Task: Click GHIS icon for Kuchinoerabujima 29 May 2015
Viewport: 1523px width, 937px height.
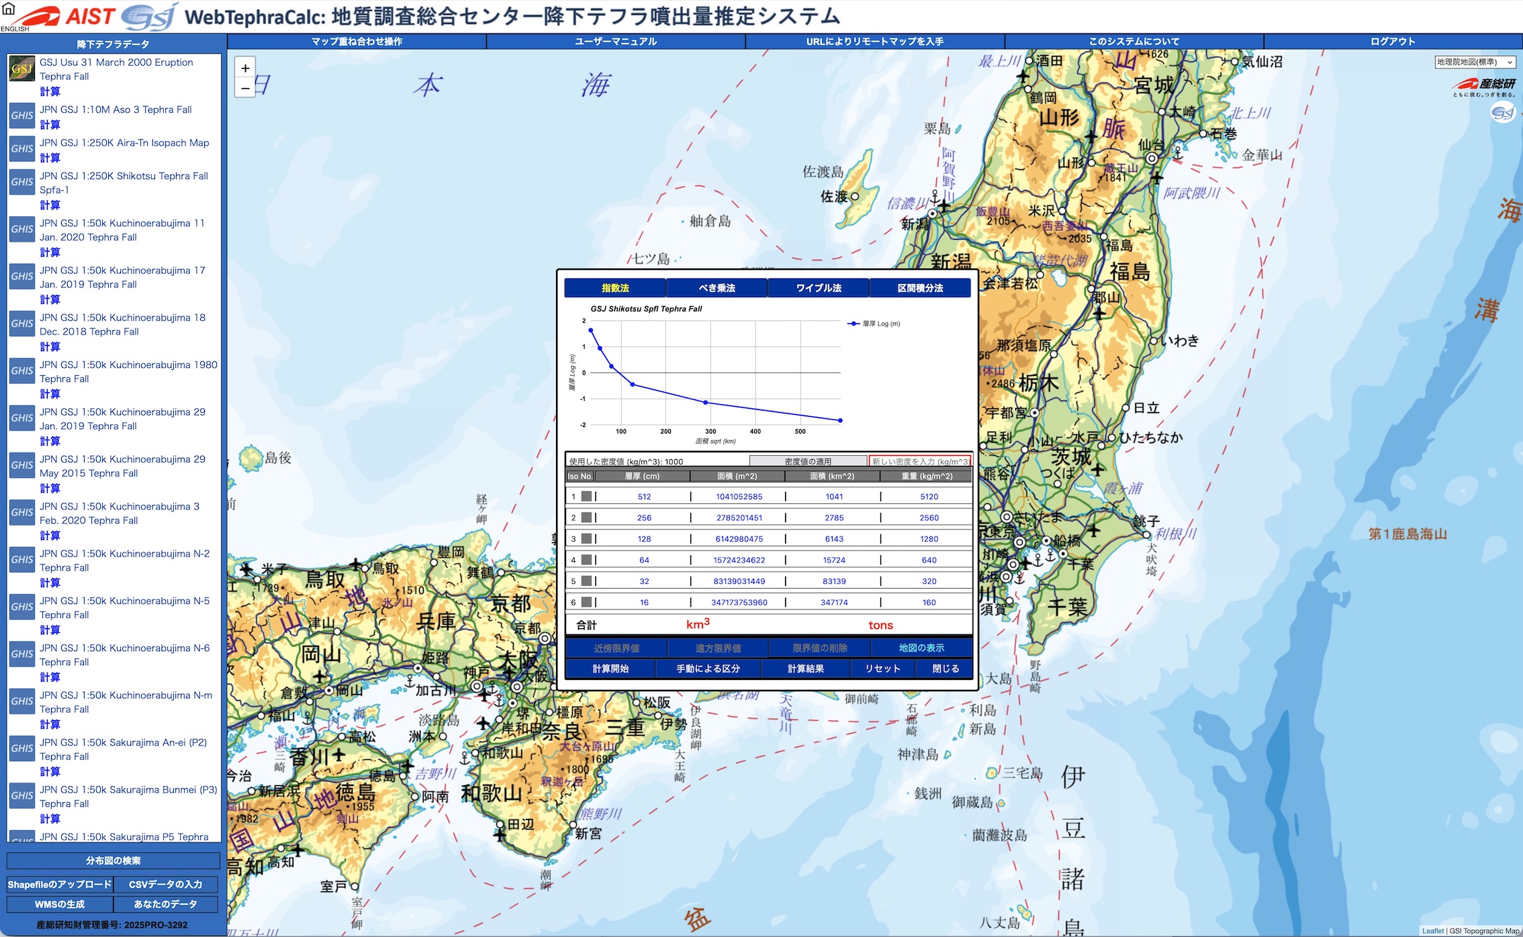Action: [x=22, y=465]
